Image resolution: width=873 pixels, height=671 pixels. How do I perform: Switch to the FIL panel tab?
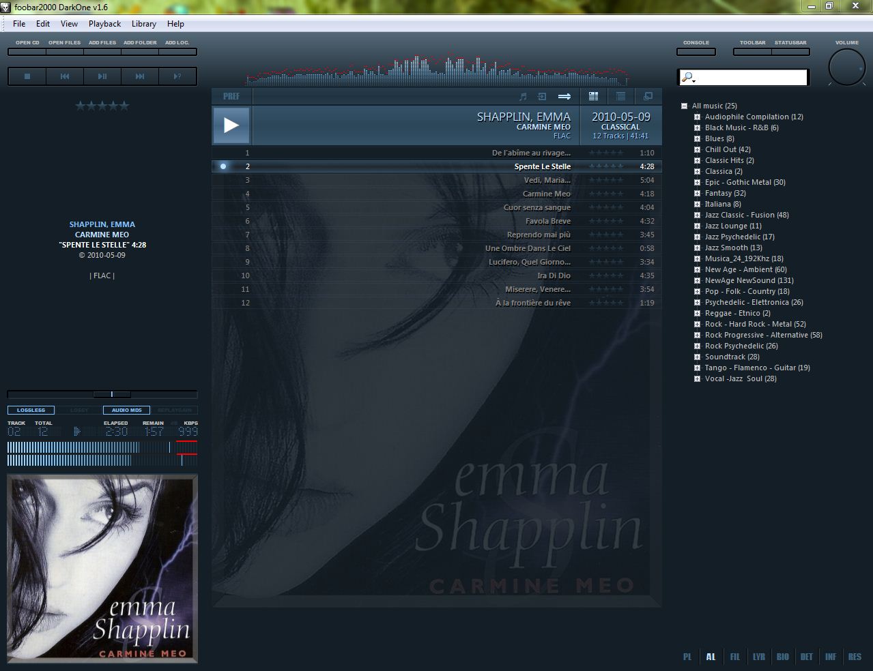pyautogui.click(x=735, y=657)
